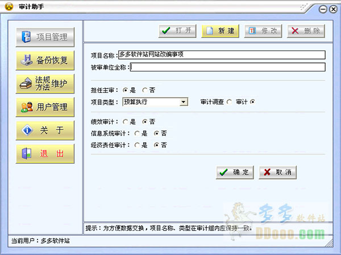Click the green checkmark icon on 打开

coord(166,31)
